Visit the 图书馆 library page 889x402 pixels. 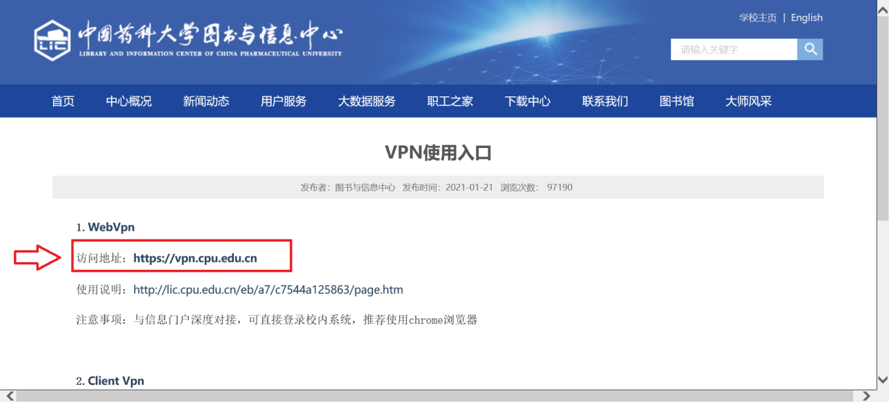tap(677, 101)
